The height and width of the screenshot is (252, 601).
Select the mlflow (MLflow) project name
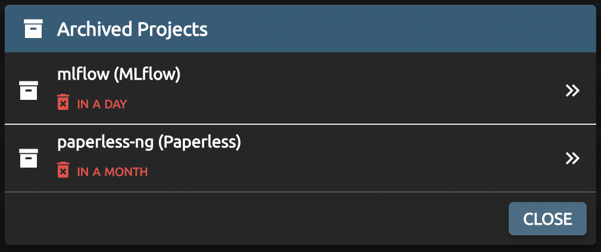[x=118, y=74]
